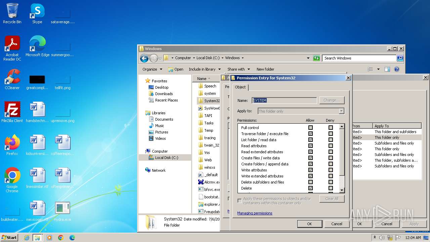Check Deny for Write attributes

331,170
